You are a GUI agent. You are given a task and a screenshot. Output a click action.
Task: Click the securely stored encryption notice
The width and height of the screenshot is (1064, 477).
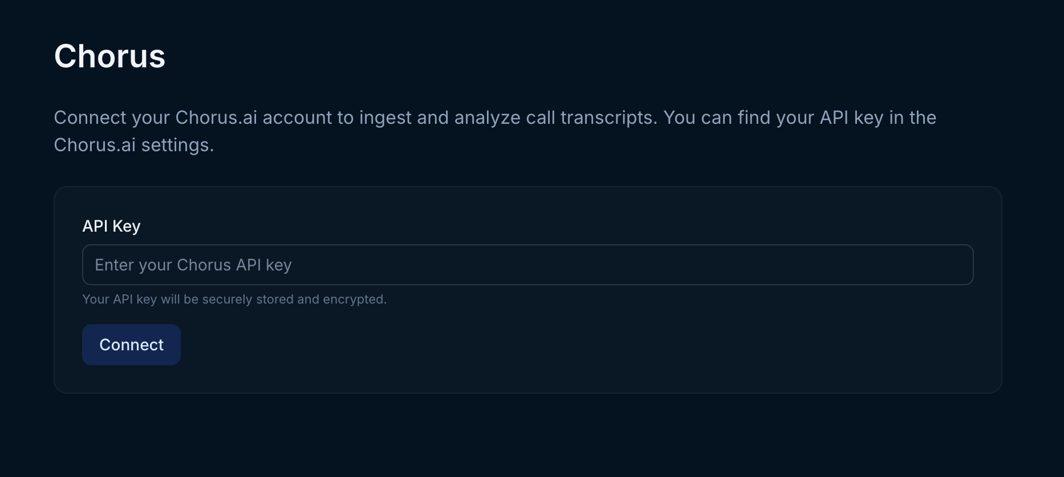click(234, 299)
